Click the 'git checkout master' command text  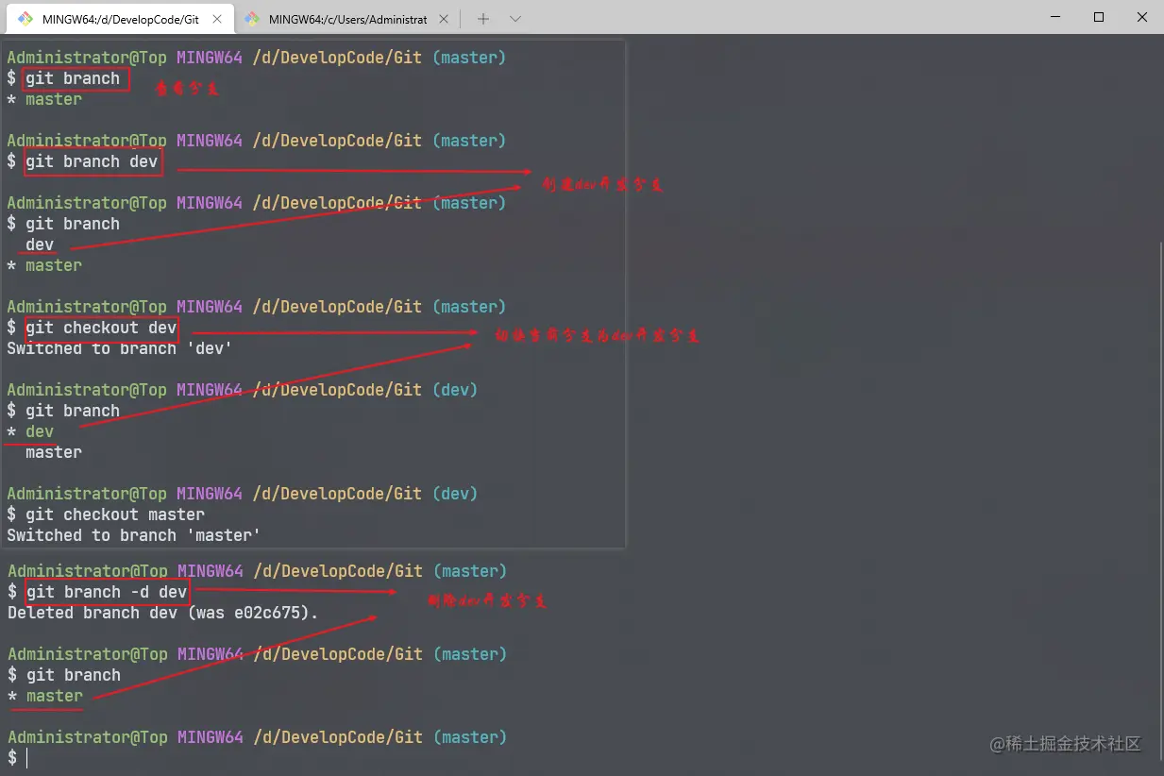pos(115,515)
